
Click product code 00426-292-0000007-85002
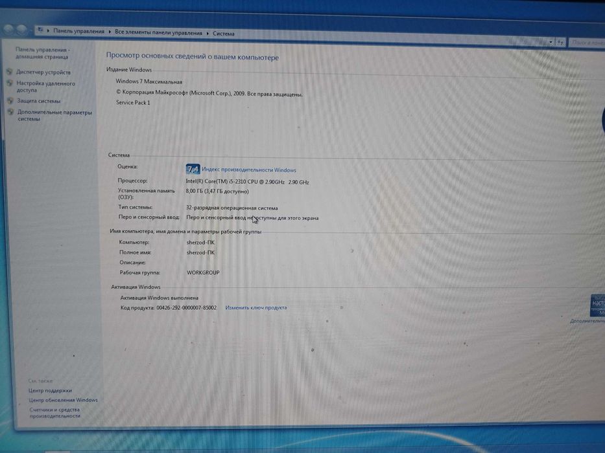click(186, 308)
